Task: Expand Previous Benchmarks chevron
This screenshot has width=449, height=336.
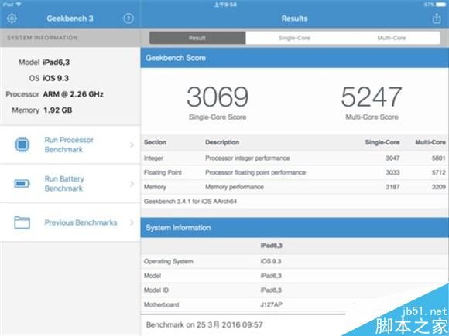Action: [x=132, y=222]
